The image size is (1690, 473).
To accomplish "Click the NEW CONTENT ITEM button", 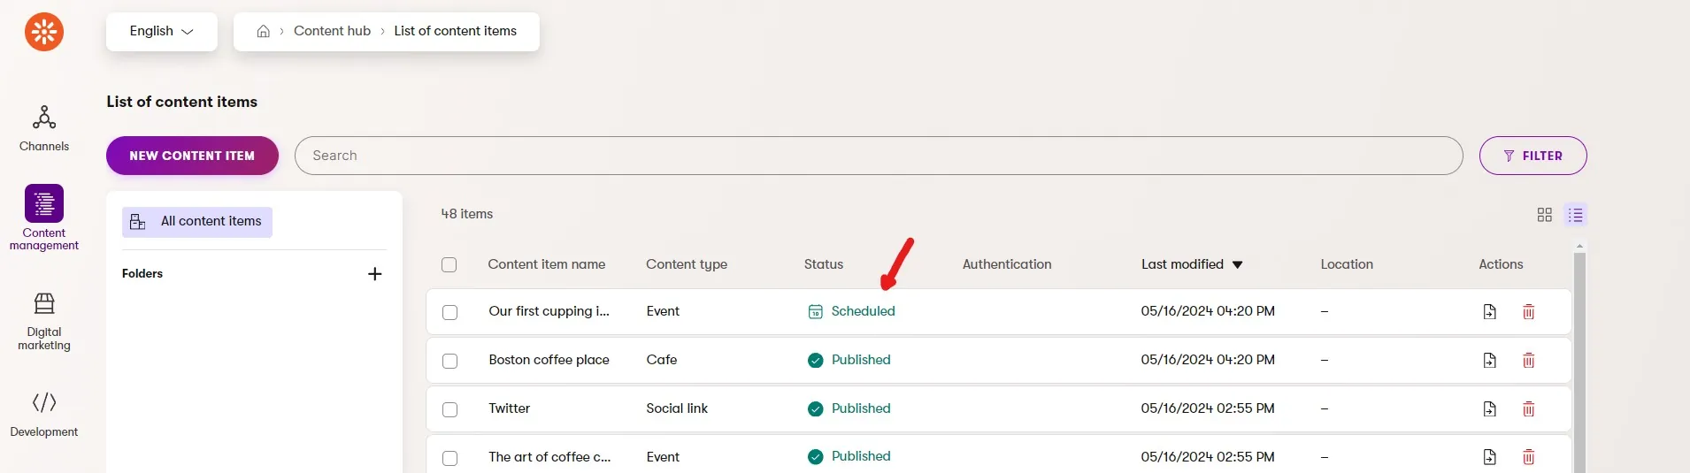I will click(192, 156).
